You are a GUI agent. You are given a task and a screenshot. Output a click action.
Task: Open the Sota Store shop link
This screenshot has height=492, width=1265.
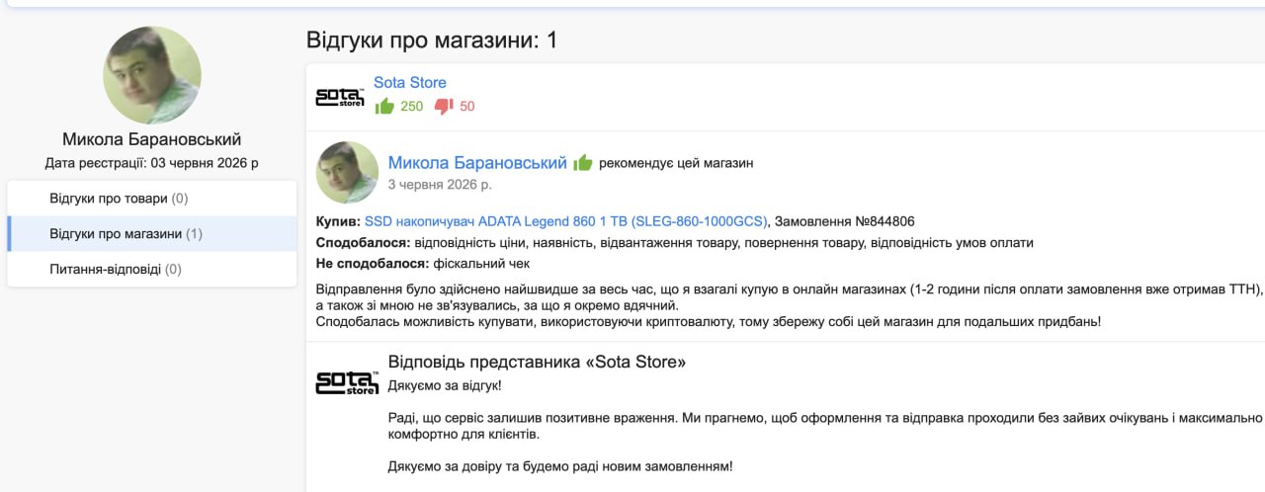410,83
